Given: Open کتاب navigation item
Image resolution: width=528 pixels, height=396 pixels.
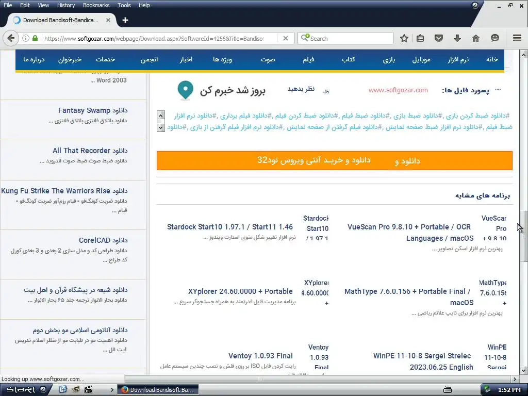Looking at the screenshot, I should click(x=348, y=59).
